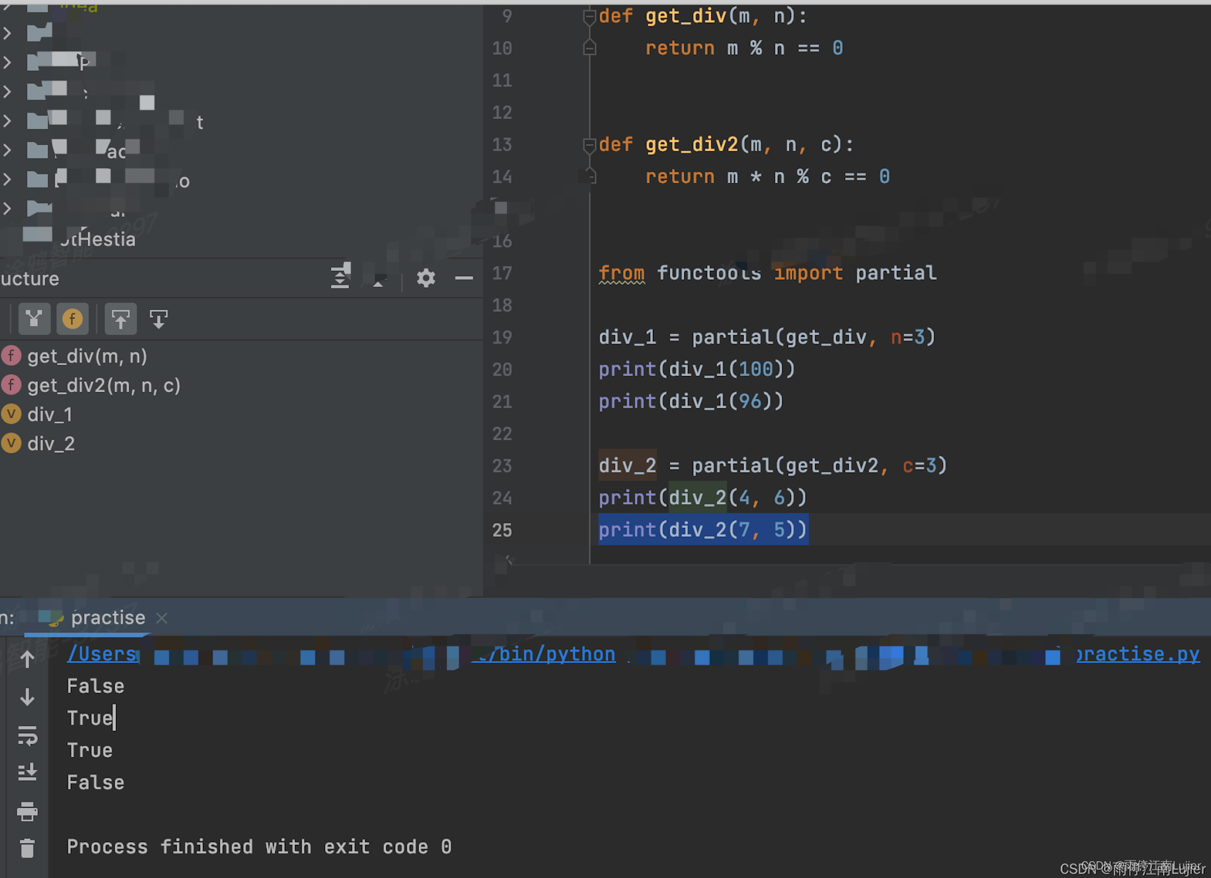This screenshot has width=1211, height=878.
Task: Toggle Soft-Wrap in run console
Action: (x=27, y=735)
